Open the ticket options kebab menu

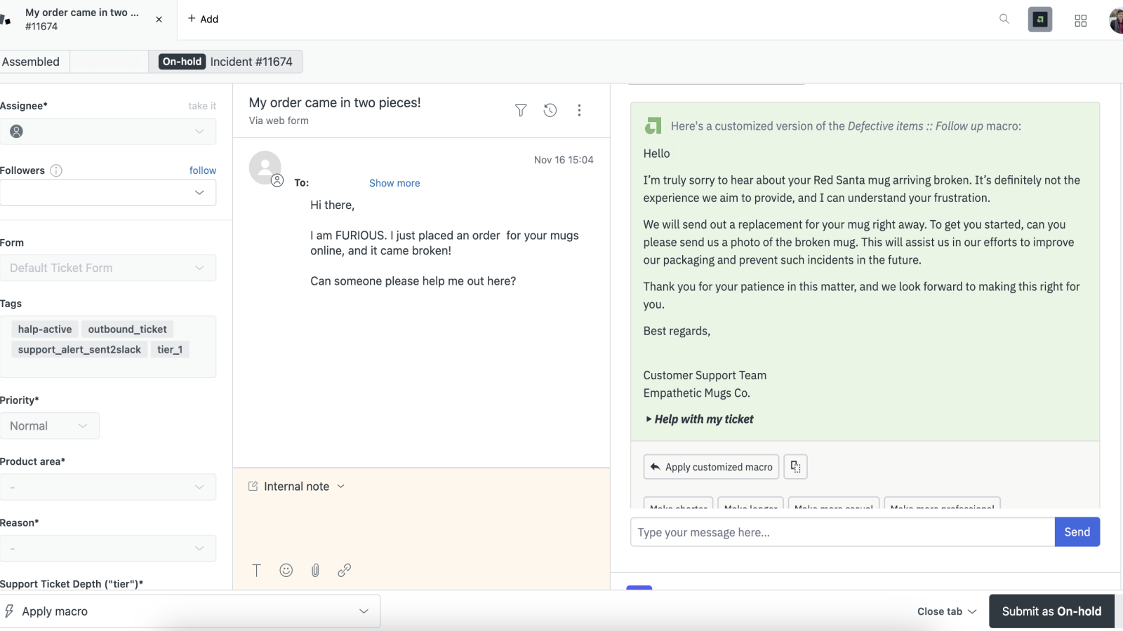point(579,110)
